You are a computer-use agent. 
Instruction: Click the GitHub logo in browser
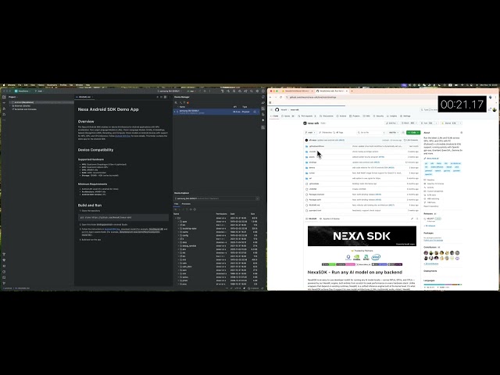tap(277, 109)
